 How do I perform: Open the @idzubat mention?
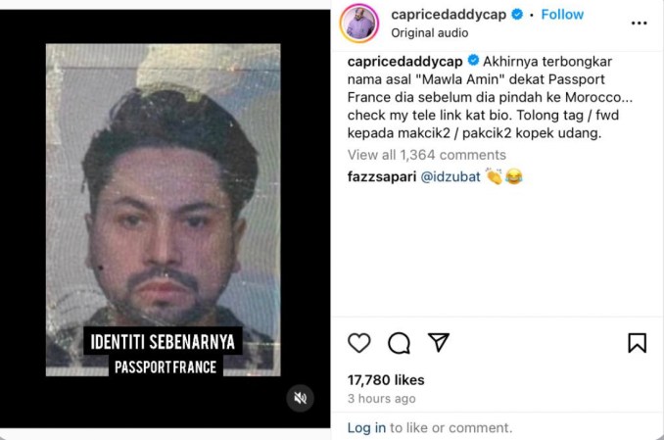(451, 176)
